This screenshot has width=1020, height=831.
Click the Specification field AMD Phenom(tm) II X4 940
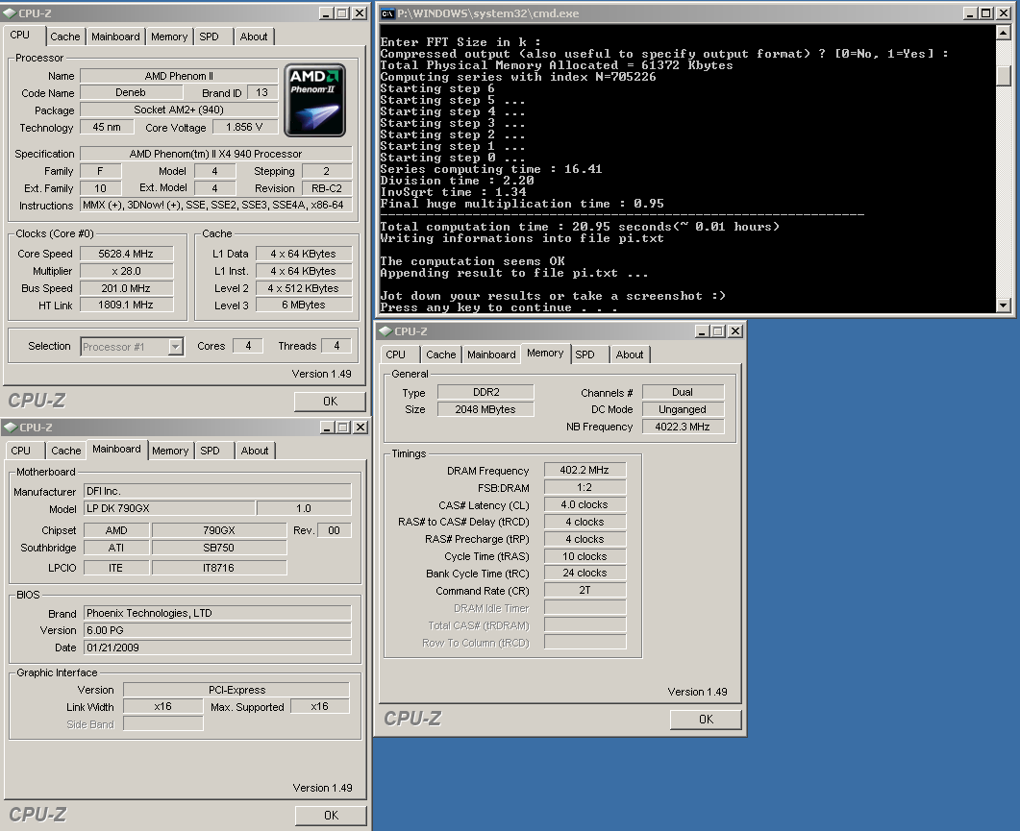(216, 154)
